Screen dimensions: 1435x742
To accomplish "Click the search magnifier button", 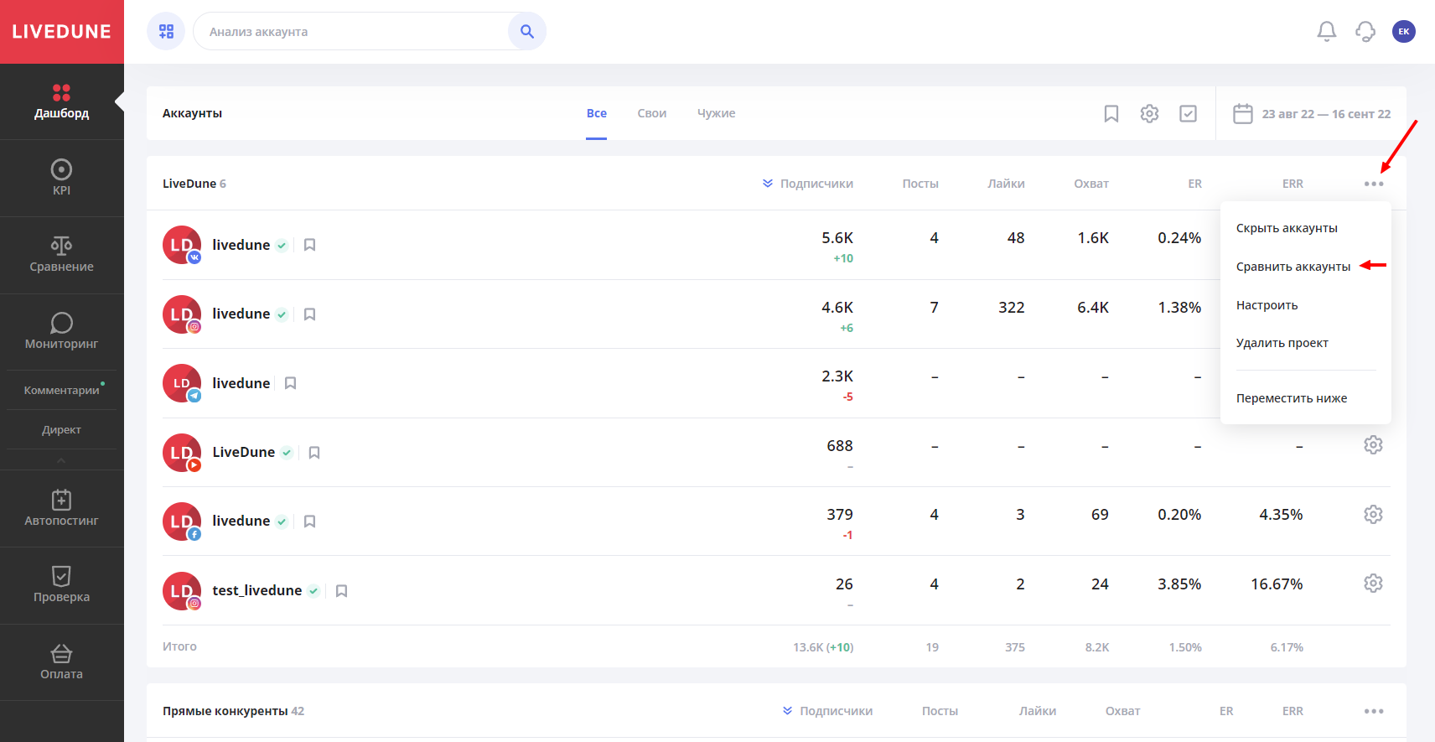I will [527, 31].
